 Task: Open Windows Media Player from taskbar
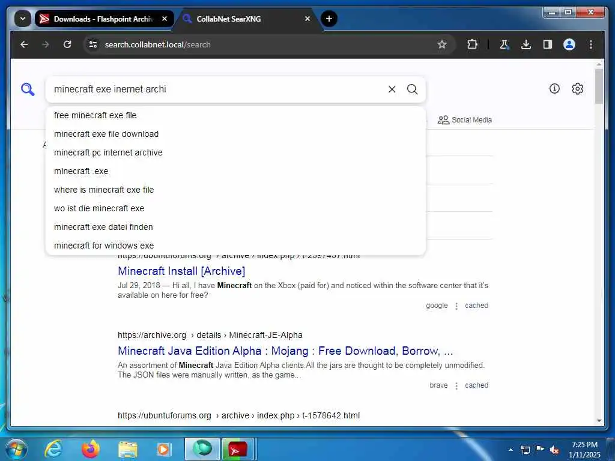tap(163, 449)
